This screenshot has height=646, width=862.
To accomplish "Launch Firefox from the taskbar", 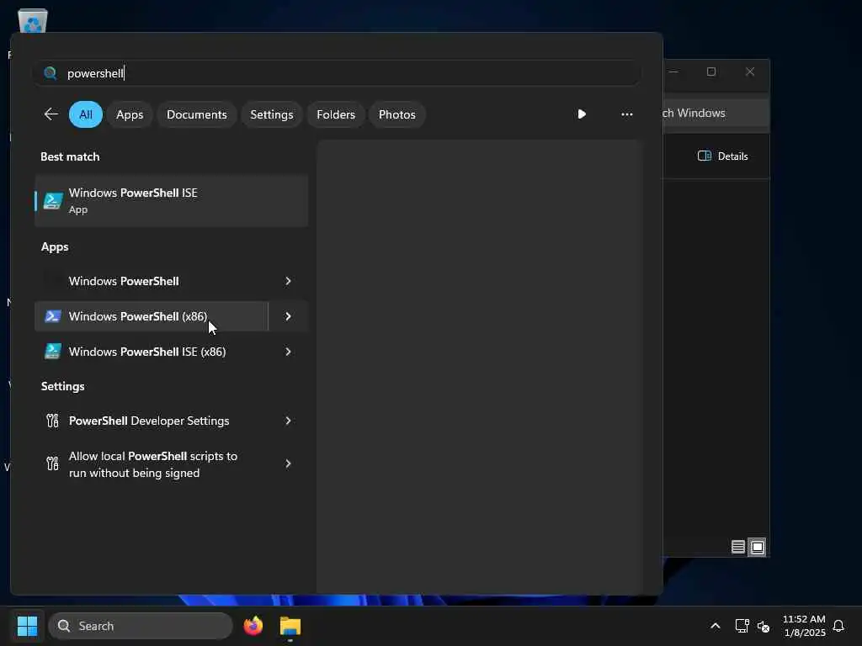I will click(253, 626).
